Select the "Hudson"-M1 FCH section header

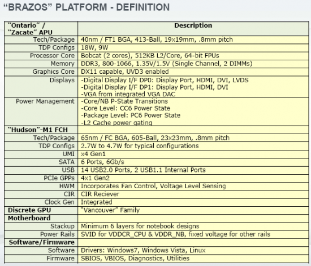[x=38, y=130]
